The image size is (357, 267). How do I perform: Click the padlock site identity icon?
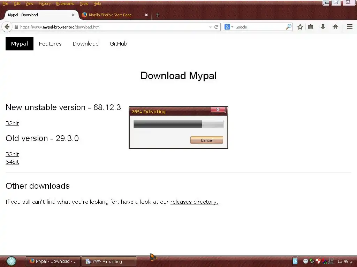click(x=16, y=27)
